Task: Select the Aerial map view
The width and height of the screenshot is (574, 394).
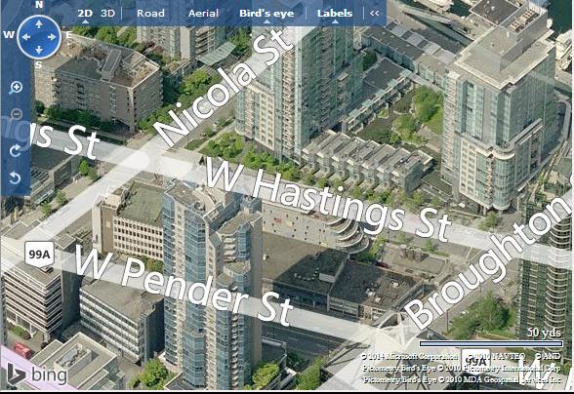Action: pos(203,14)
